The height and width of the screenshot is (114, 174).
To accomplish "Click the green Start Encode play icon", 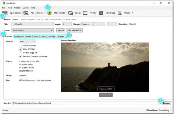I will pyautogui.click(x=49, y=13).
